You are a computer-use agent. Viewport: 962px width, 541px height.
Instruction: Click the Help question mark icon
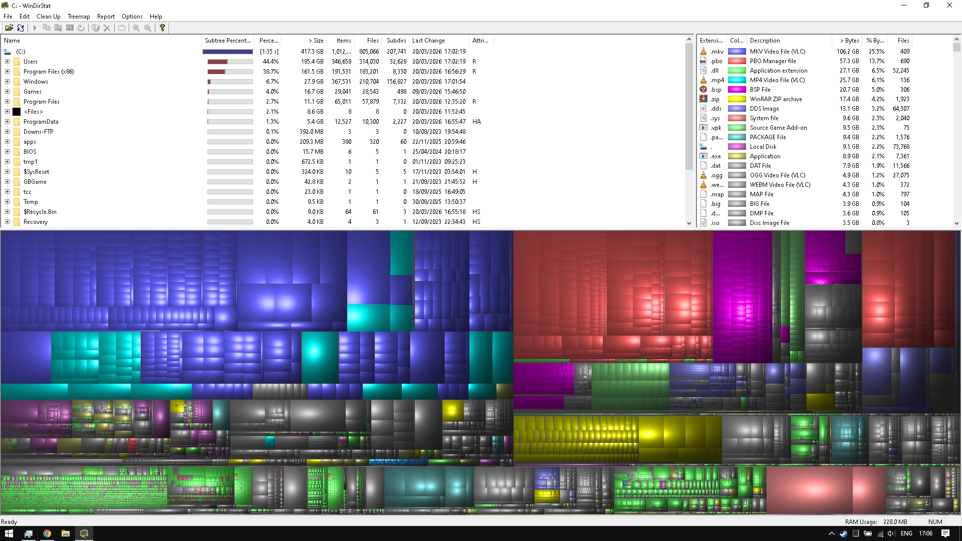(x=162, y=28)
